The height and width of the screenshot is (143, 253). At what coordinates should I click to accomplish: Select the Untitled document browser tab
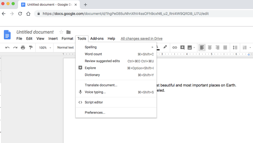click(x=49, y=5)
